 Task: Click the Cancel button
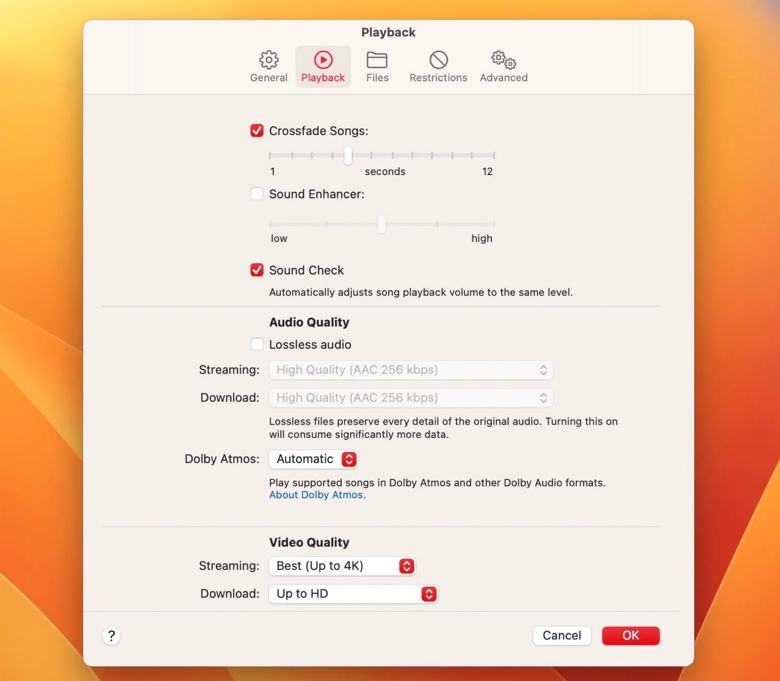point(562,636)
